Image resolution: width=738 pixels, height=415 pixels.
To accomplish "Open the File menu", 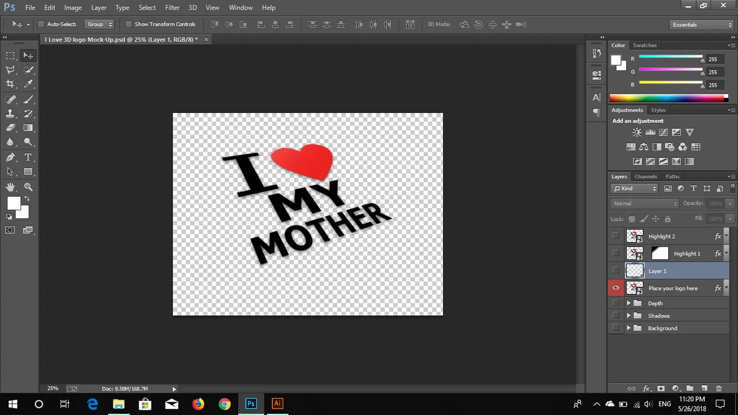I will click(30, 7).
